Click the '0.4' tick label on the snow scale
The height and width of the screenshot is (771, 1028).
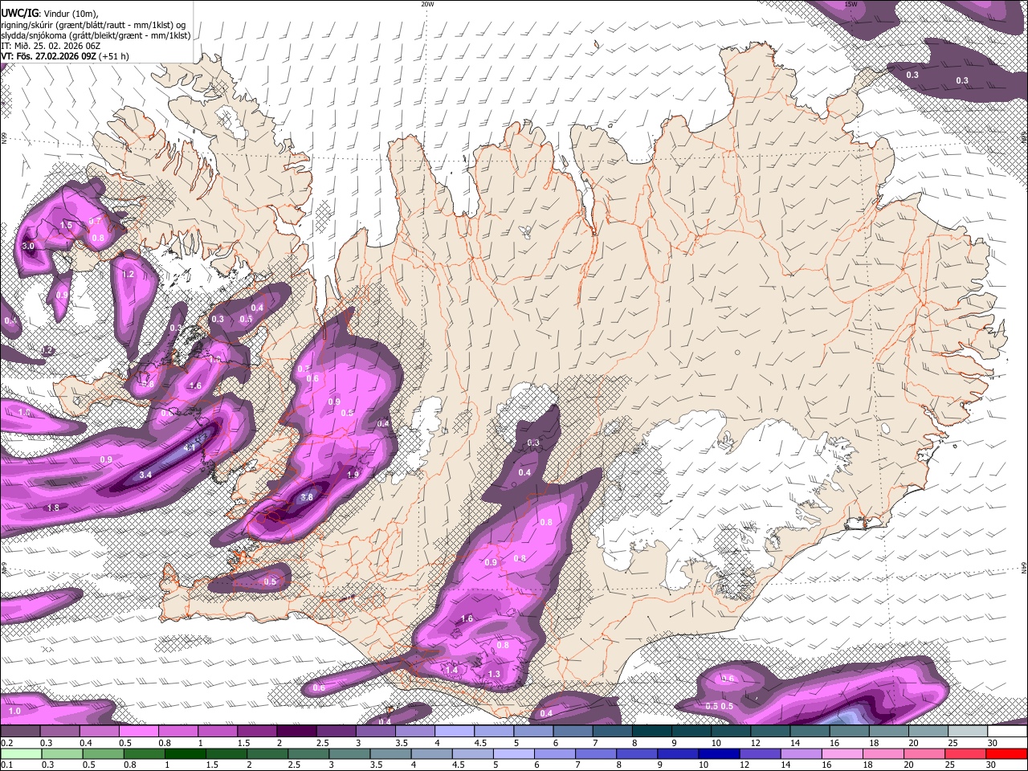(x=84, y=743)
